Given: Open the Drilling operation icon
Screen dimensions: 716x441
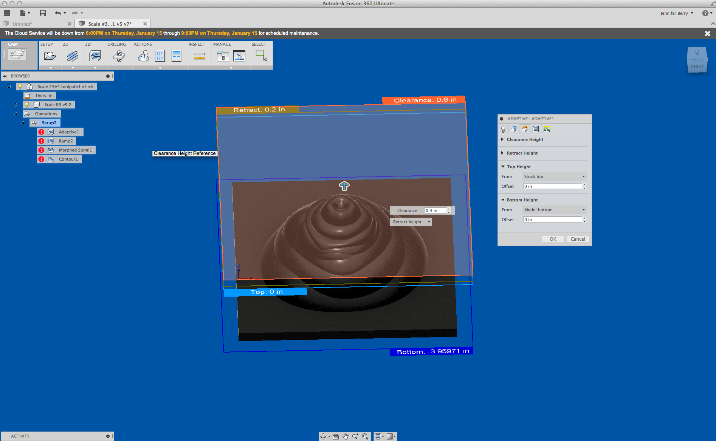Looking at the screenshot, I should pos(118,56).
